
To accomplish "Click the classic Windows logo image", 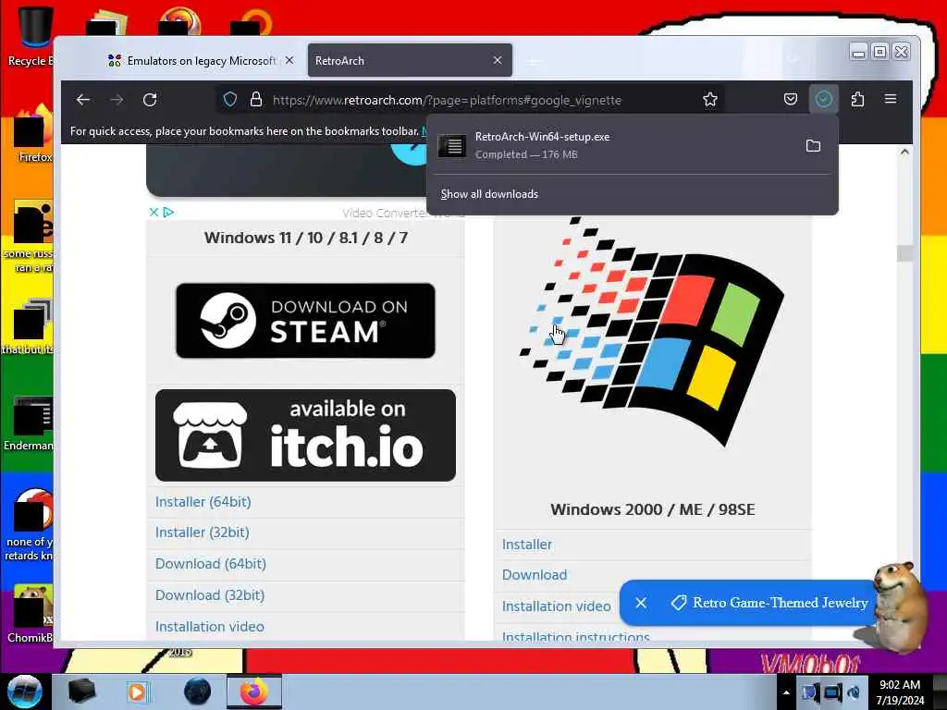I will 652,332.
